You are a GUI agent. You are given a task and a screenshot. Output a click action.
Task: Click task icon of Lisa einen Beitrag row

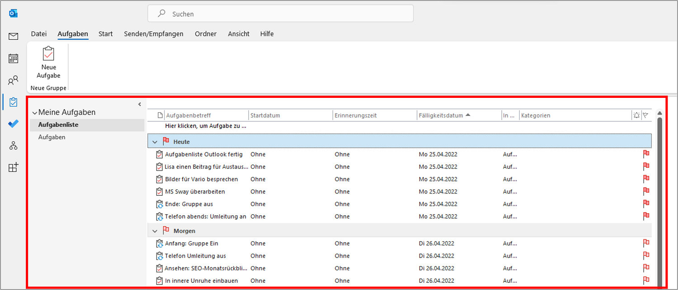[x=159, y=167]
